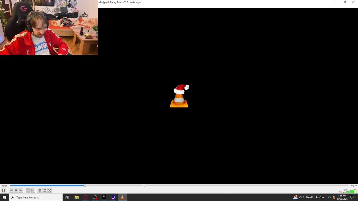Click the seek bar position handle

pyautogui.click(x=85, y=185)
